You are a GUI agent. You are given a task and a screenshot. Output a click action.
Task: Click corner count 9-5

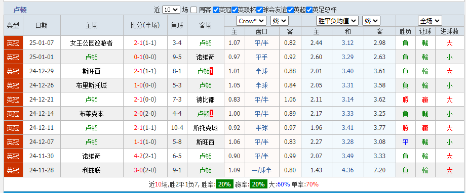[177, 57]
